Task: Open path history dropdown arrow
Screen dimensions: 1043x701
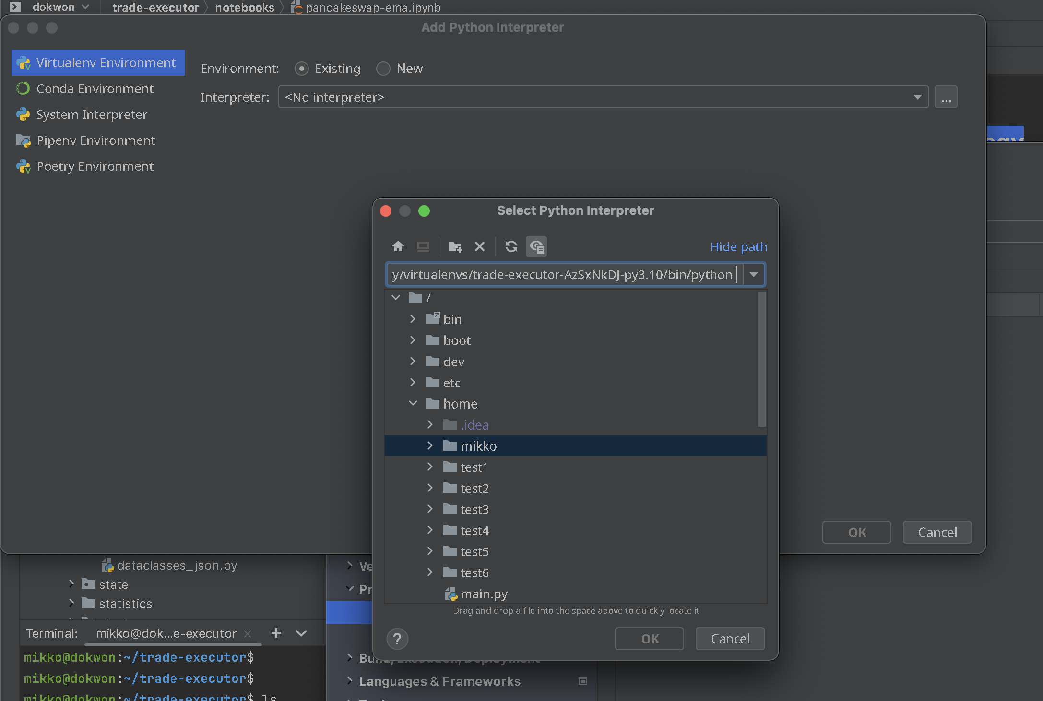Action: coord(754,275)
